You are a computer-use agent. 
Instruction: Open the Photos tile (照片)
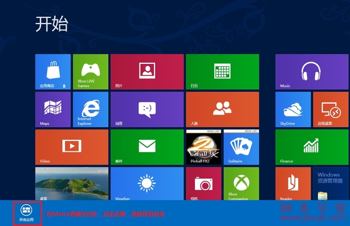tap(147, 72)
